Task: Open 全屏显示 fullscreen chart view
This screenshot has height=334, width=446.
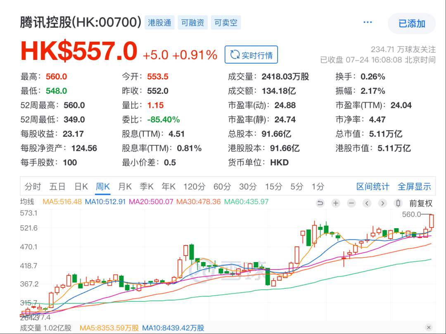Action: pos(414,186)
